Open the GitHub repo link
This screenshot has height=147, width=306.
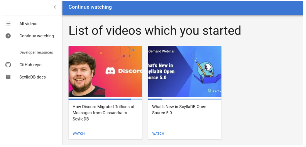[32, 65]
